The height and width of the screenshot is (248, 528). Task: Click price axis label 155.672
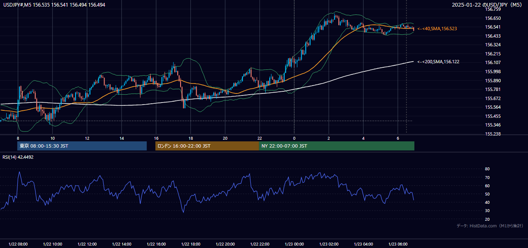pyautogui.click(x=492, y=98)
